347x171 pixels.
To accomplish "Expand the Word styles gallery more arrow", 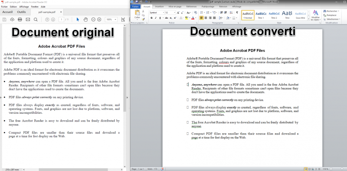I will tap(308, 19).
